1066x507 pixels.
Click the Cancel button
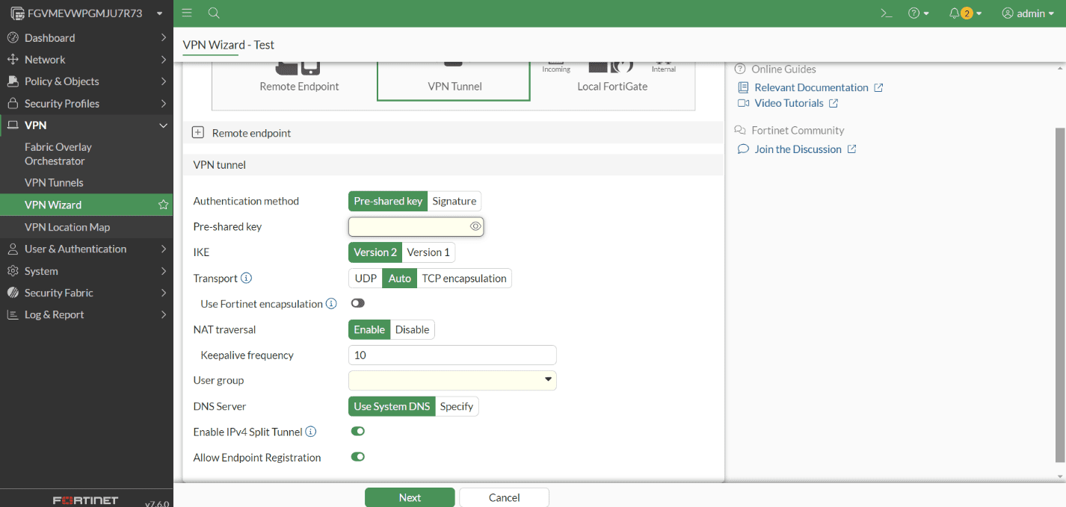pyautogui.click(x=504, y=497)
